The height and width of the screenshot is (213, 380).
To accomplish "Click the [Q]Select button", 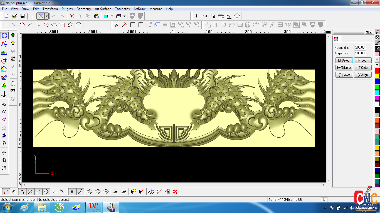I will [x=344, y=60].
